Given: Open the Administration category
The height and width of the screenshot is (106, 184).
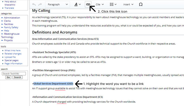Looking at the screenshot, I should [12, 18].
